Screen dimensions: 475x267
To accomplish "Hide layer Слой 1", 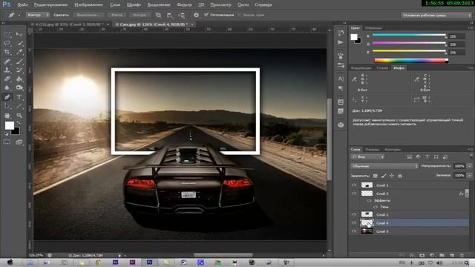I will [354, 185].
